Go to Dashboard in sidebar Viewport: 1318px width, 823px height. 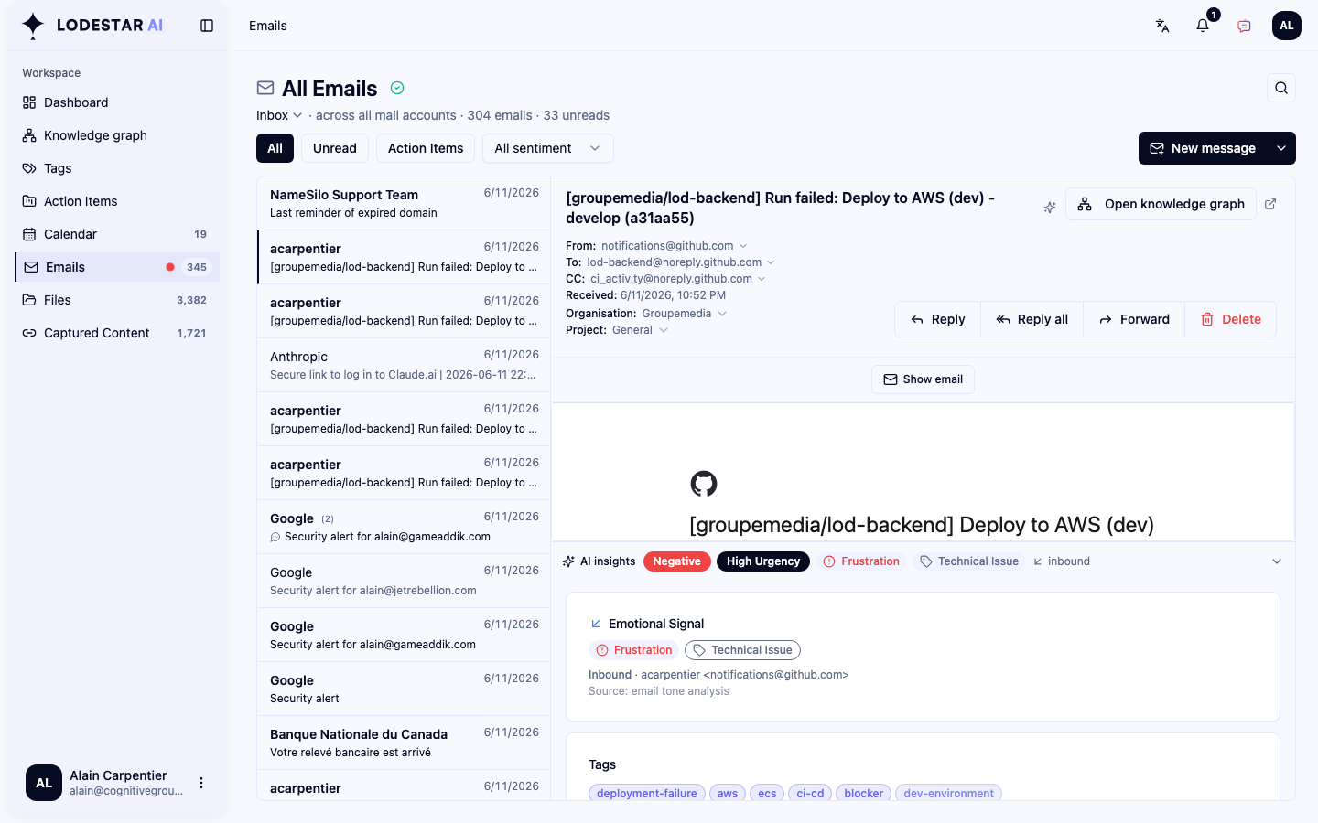(x=117, y=102)
